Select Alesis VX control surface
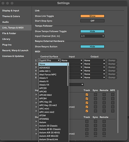129x142 pixels. pyautogui.click(x=53, y=85)
